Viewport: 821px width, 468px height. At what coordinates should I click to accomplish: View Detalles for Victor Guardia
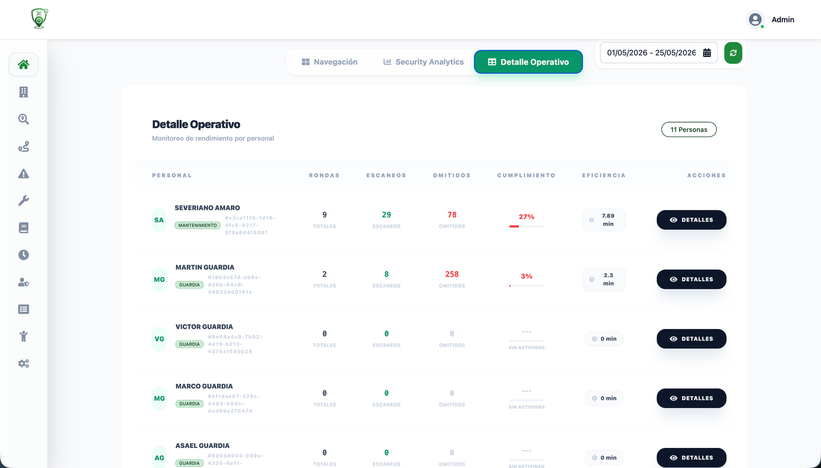(691, 339)
